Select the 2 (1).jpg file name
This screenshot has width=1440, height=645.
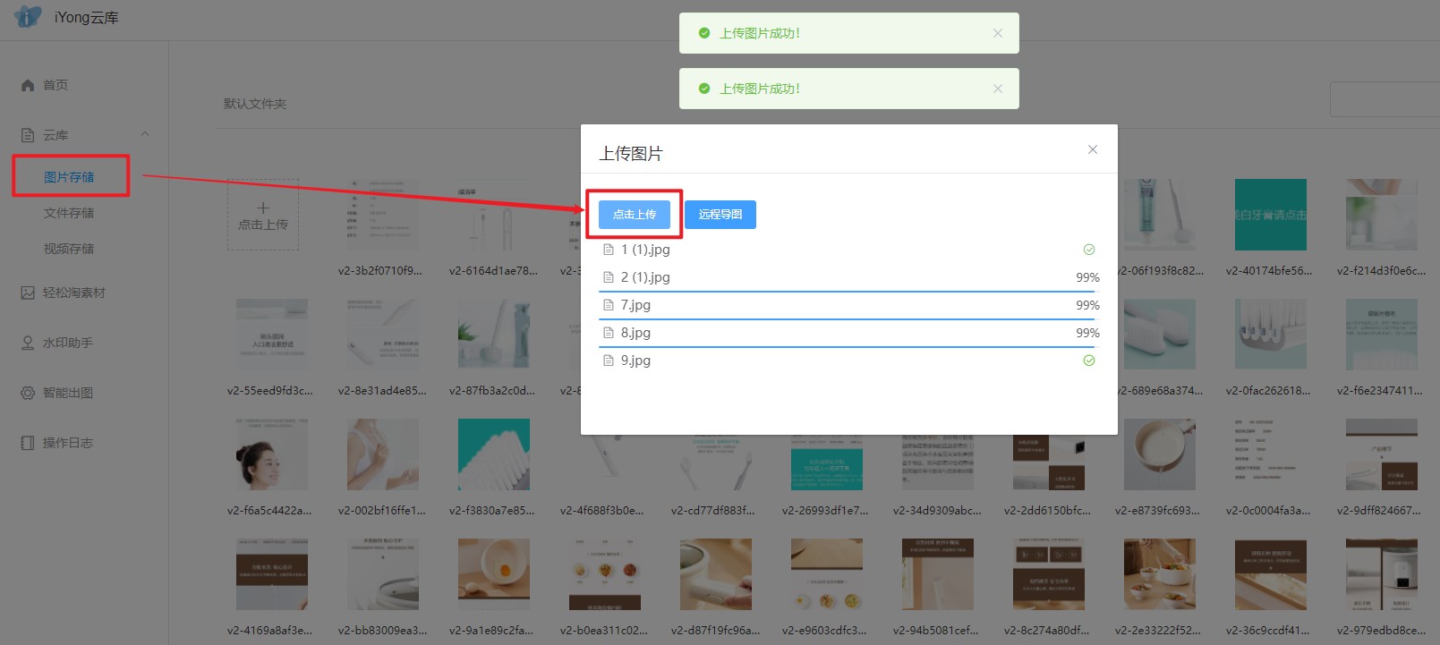click(x=645, y=277)
